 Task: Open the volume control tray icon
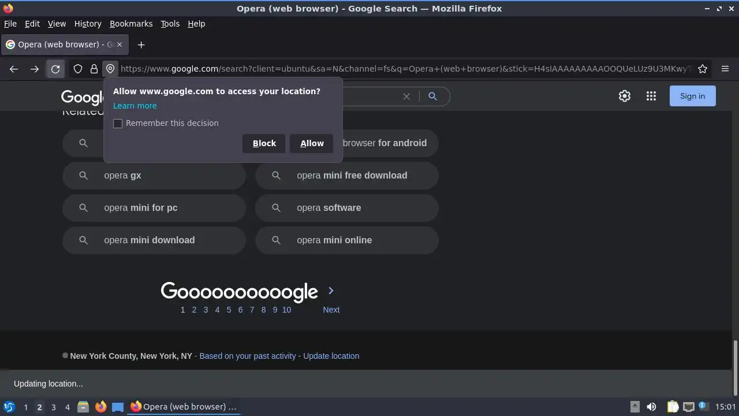click(651, 407)
